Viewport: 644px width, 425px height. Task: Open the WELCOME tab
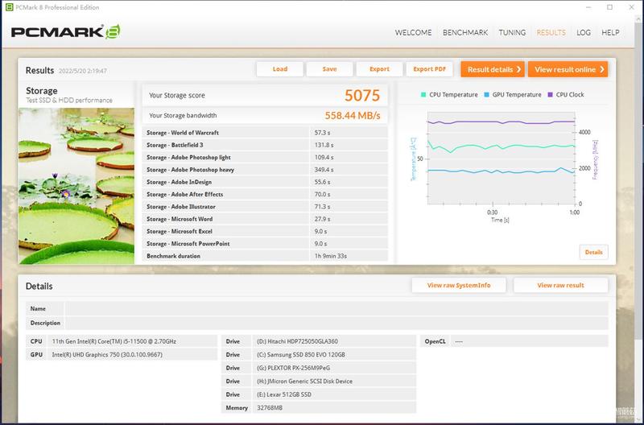click(x=413, y=32)
